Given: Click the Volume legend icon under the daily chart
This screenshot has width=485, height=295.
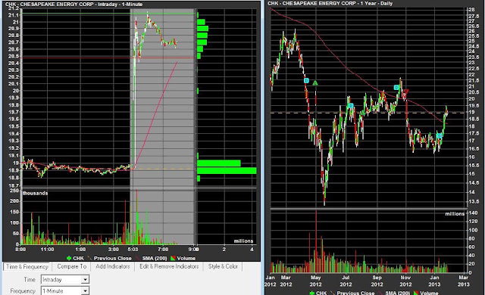Looking at the screenshot, I should pyautogui.click(x=416, y=293).
